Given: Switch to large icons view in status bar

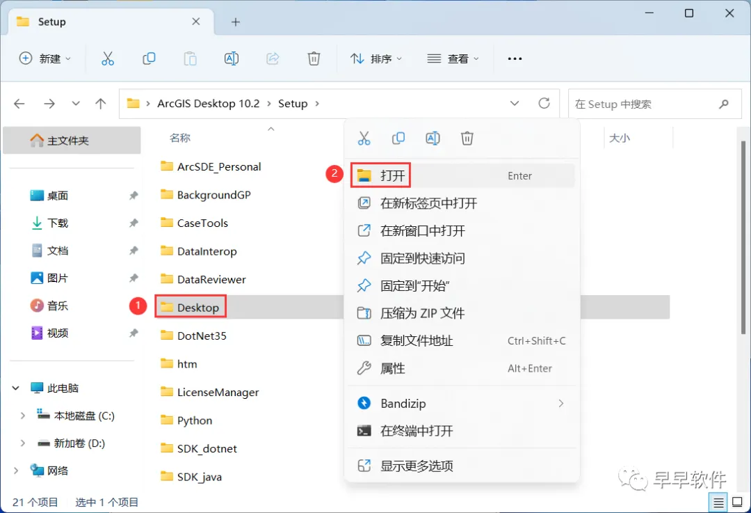Looking at the screenshot, I should coord(738,503).
